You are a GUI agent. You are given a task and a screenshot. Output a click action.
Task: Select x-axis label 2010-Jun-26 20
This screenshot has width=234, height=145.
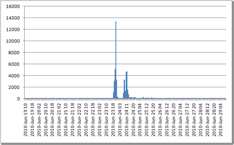click(174, 120)
